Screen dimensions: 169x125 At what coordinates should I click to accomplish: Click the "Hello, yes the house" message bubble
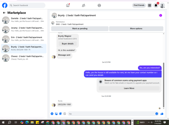click(x=123, y=74)
